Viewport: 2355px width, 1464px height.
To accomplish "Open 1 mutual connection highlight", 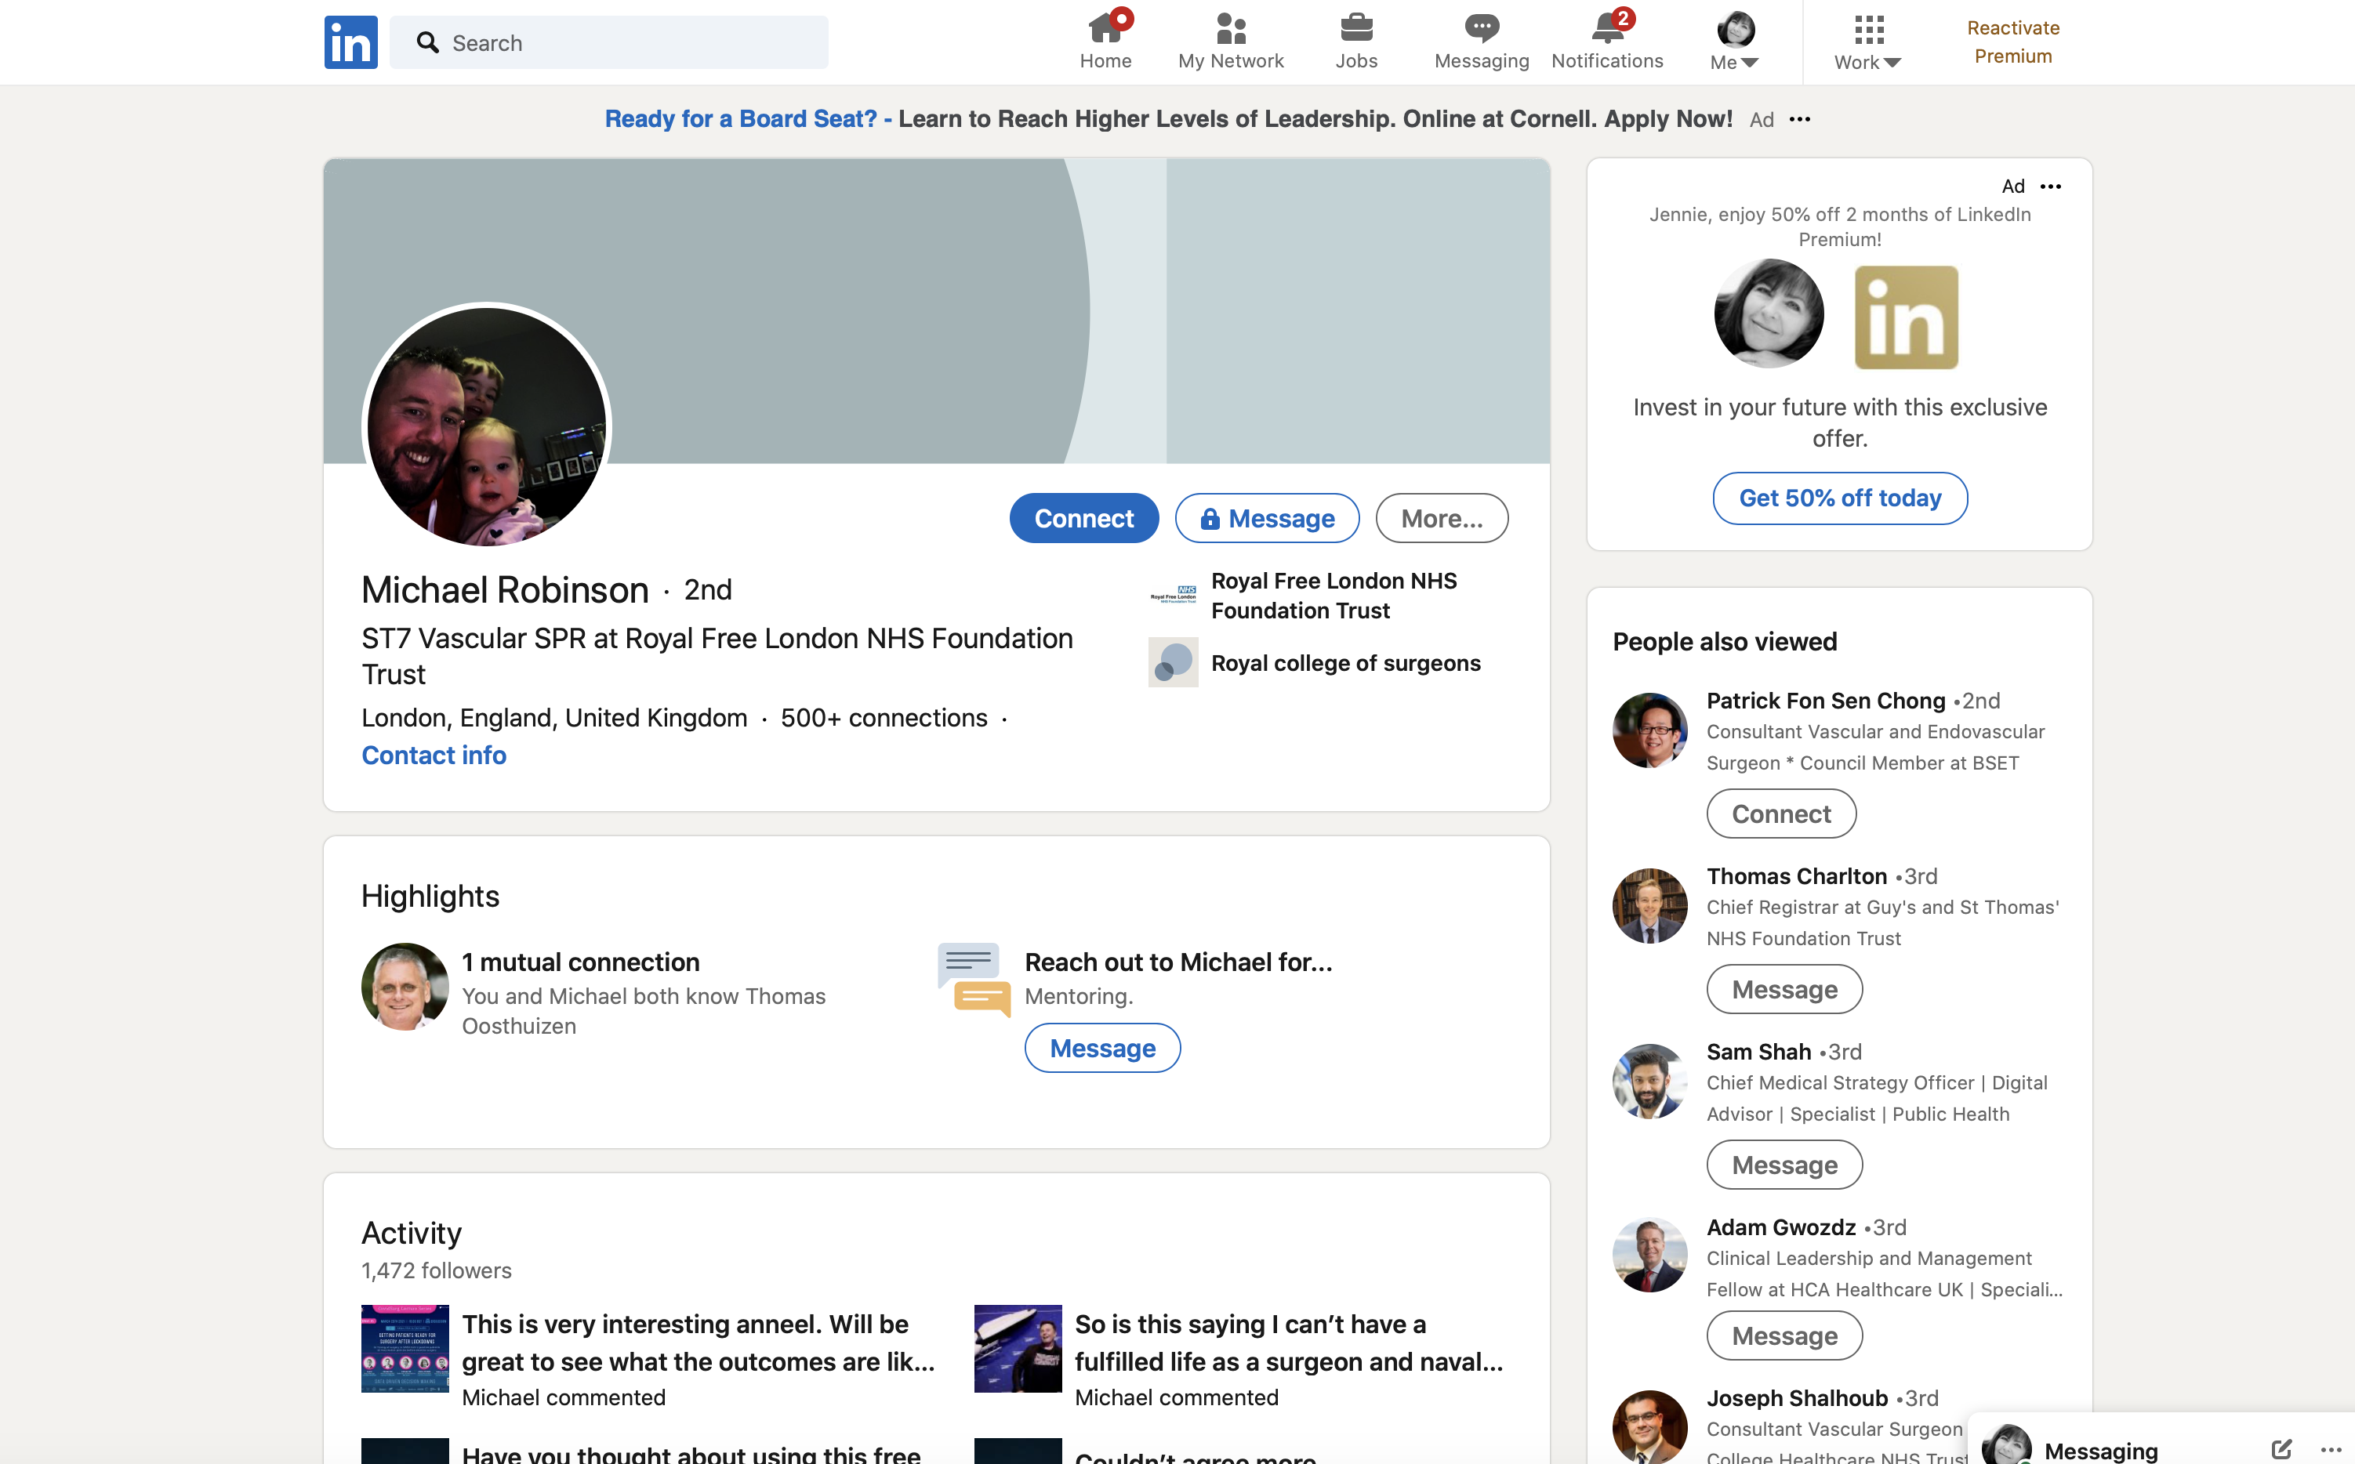I will click(x=581, y=962).
